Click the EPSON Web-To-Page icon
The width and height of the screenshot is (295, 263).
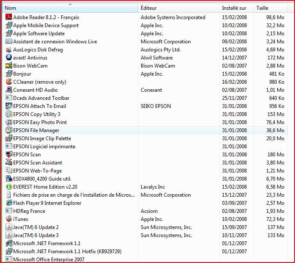9,170
